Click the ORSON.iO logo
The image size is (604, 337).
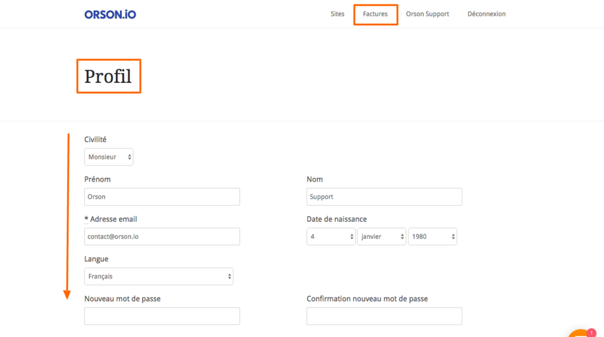coord(110,14)
